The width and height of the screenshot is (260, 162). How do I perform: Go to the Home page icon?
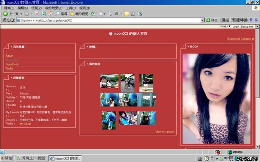pos(50,14)
